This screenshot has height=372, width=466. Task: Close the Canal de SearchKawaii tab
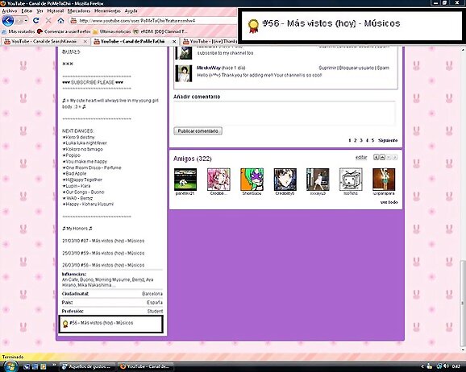(x=85, y=42)
